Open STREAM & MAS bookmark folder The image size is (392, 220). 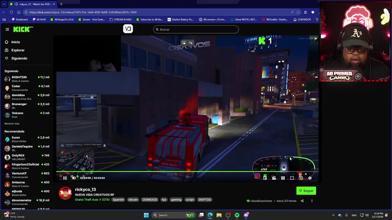click(x=121, y=20)
